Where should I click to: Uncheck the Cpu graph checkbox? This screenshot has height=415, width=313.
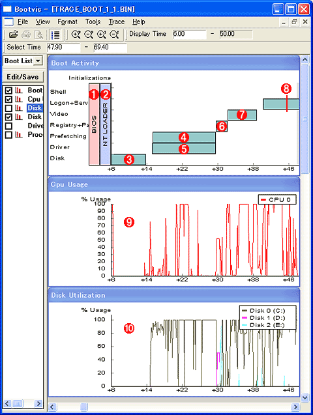(x=8, y=99)
